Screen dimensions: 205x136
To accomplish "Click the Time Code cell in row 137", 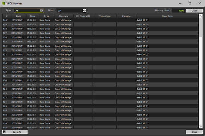I will (105, 33).
